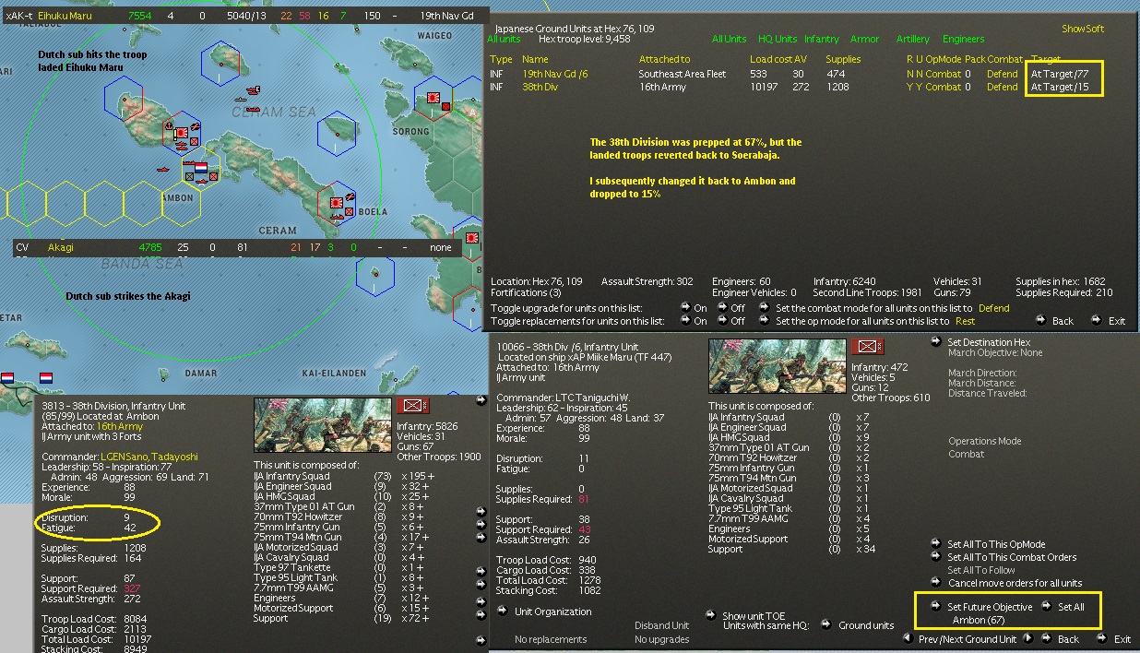Click Disband Unit in 38th Div /6 panel

[661, 625]
